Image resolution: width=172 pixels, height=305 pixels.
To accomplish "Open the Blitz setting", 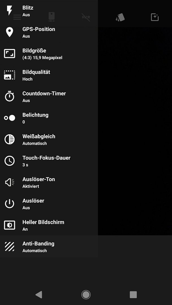I will 49,11.
